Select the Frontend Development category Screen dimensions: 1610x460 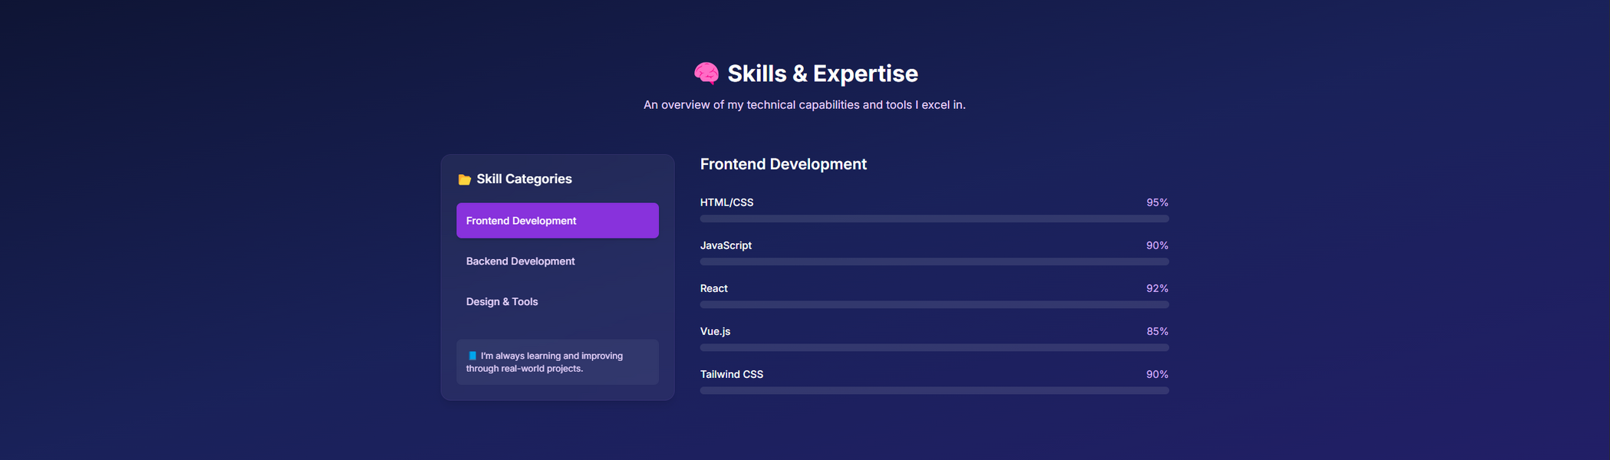pyautogui.click(x=557, y=221)
